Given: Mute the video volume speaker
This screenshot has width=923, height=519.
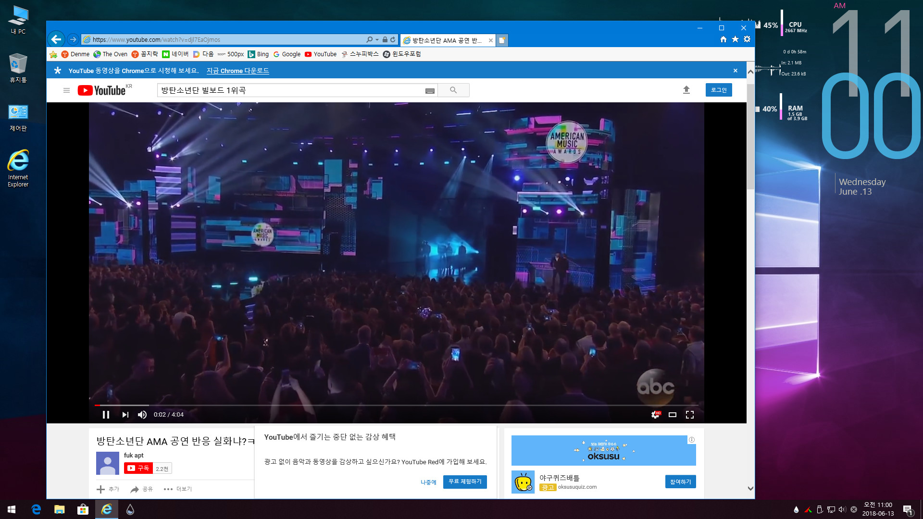Looking at the screenshot, I should (x=142, y=415).
